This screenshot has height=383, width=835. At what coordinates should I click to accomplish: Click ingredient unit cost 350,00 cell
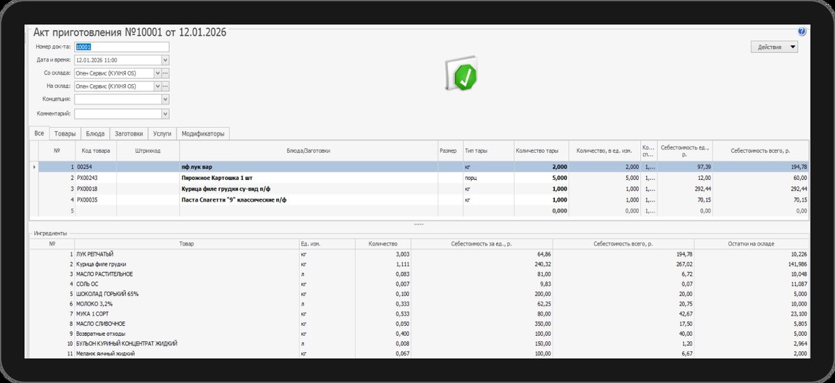pyautogui.click(x=482, y=323)
